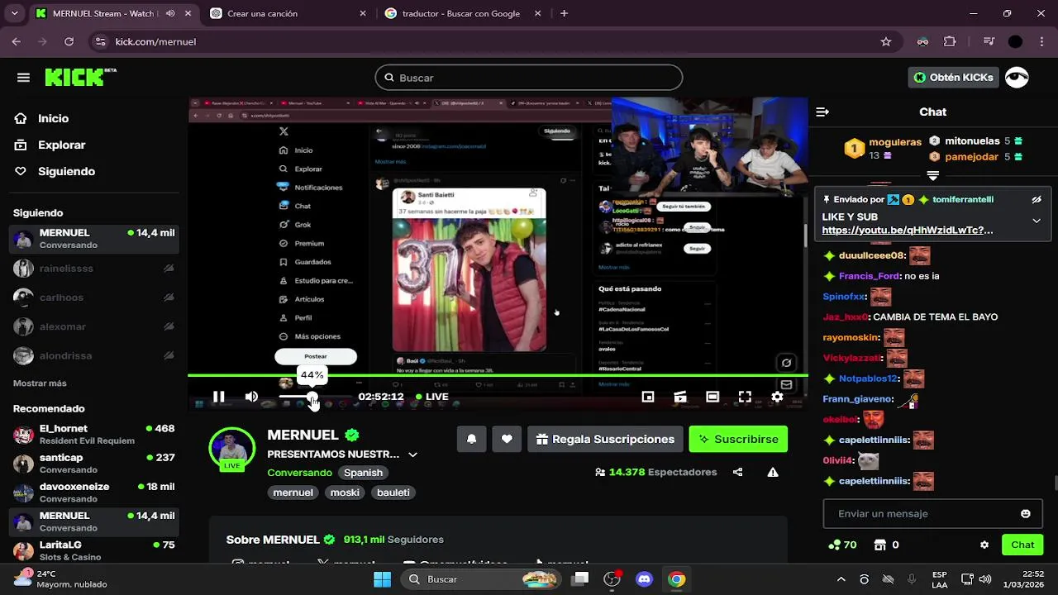Open alexomar followed channel
This screenshot has width=1058, height=595.
94,326
